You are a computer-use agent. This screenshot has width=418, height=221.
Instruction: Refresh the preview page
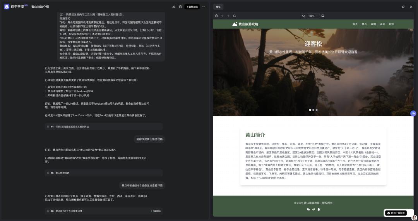[x=234, y=16]
